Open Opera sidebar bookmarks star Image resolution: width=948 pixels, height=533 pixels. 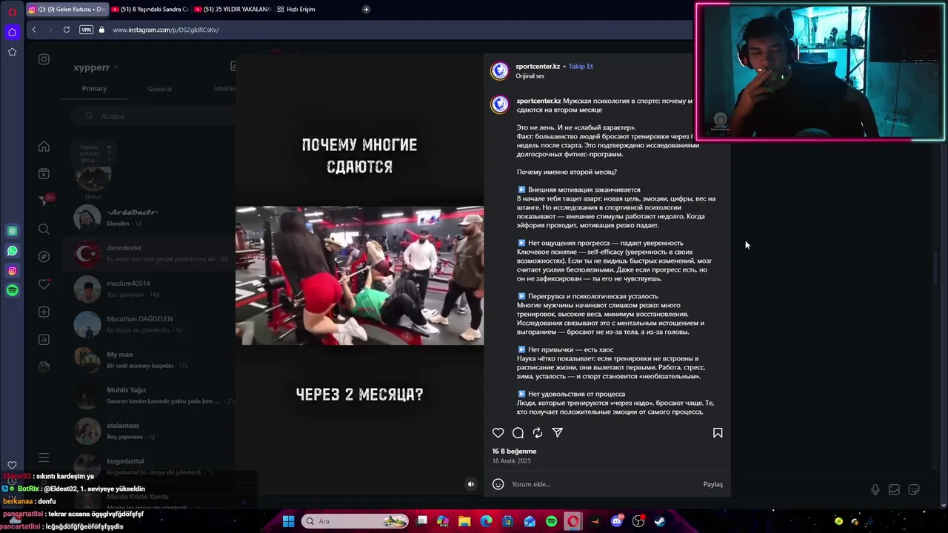[x=12, y=52]
